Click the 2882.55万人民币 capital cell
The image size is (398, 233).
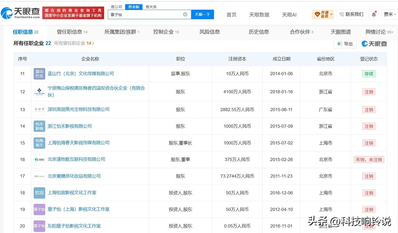237,110
